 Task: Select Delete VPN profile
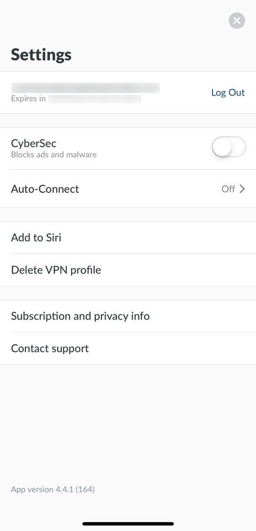coord(128,270)
